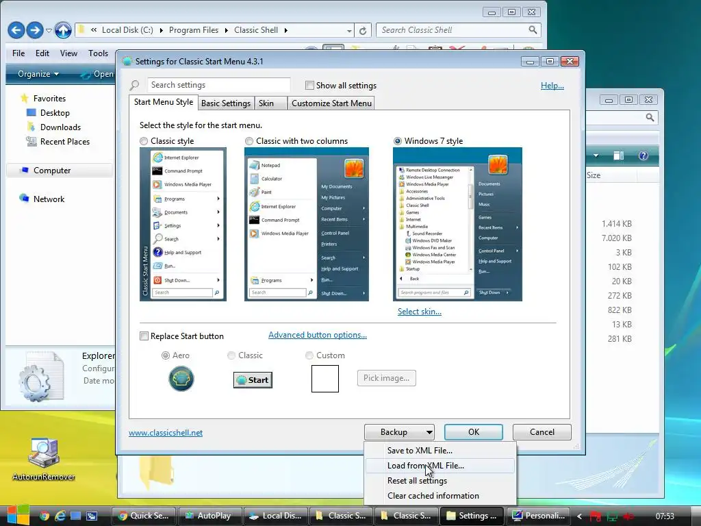Image resolution: width=701 pixels, height=526 pixels.
Task: Open the Tools menu in Explorer
Action: [98, 53]
